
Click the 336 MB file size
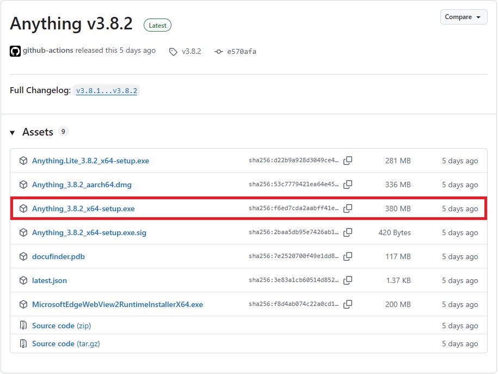(398, 185)
